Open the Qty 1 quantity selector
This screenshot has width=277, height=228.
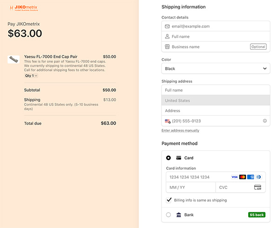point(31,75)
